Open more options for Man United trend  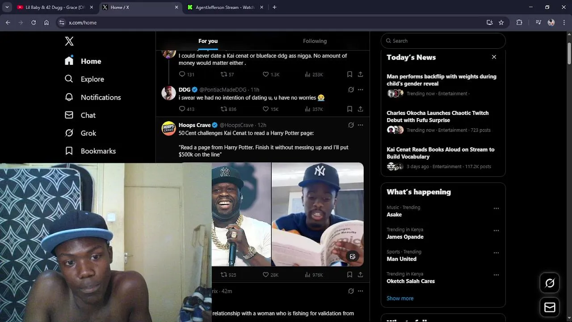496,253
